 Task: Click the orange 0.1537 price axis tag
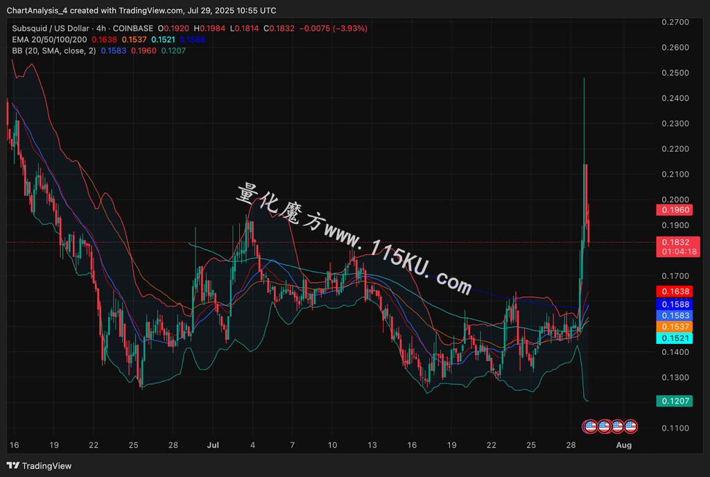point(674,327)
